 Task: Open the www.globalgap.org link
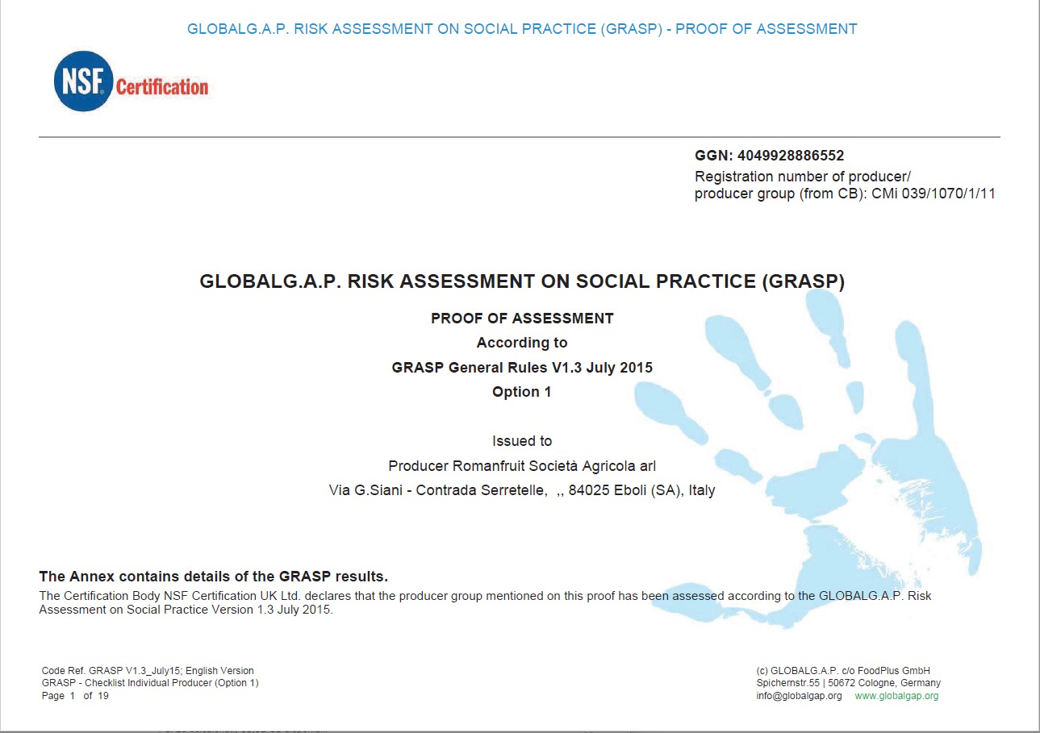896,696
